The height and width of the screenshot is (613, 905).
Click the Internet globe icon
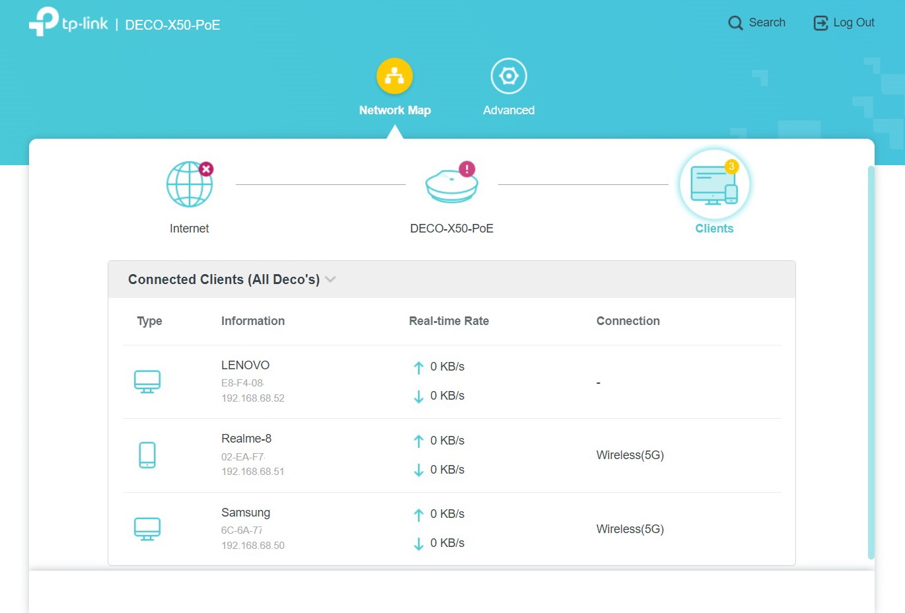[x=189, y=184]
